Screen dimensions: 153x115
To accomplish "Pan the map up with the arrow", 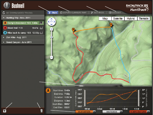I will tap(52, 19).
